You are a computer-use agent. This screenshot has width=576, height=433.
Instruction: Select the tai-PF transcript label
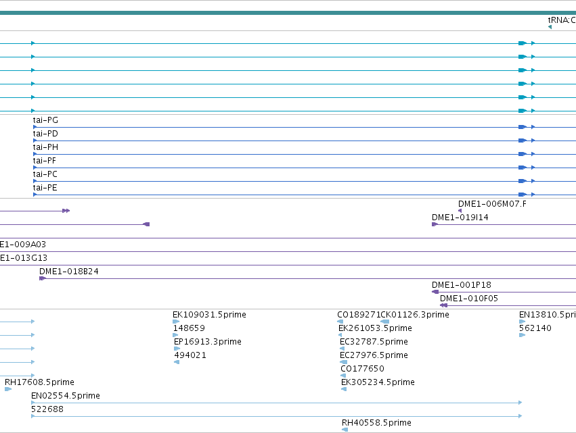[45, 161]
